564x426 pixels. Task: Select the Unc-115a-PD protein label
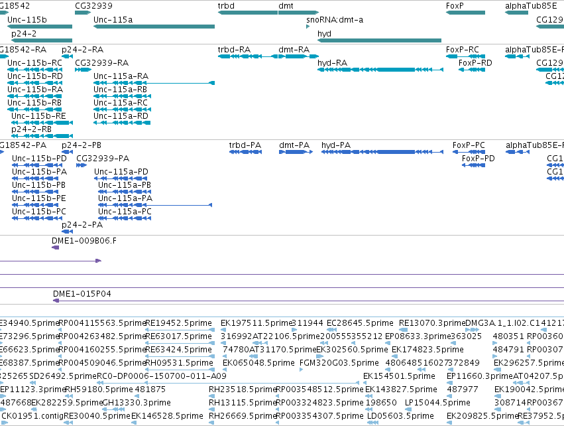click(x=121, y=172)
